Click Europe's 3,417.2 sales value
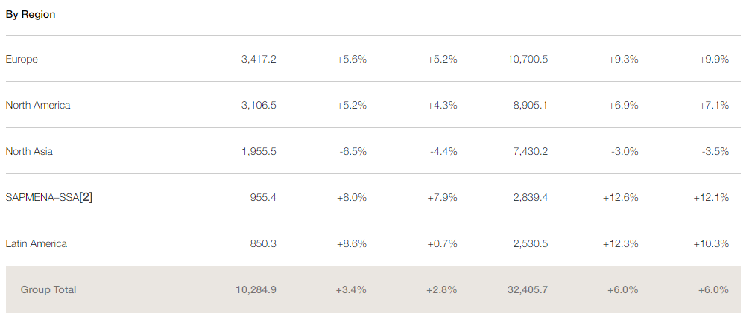Viewport: 752px width, 320px height. [x=259, y=59]
